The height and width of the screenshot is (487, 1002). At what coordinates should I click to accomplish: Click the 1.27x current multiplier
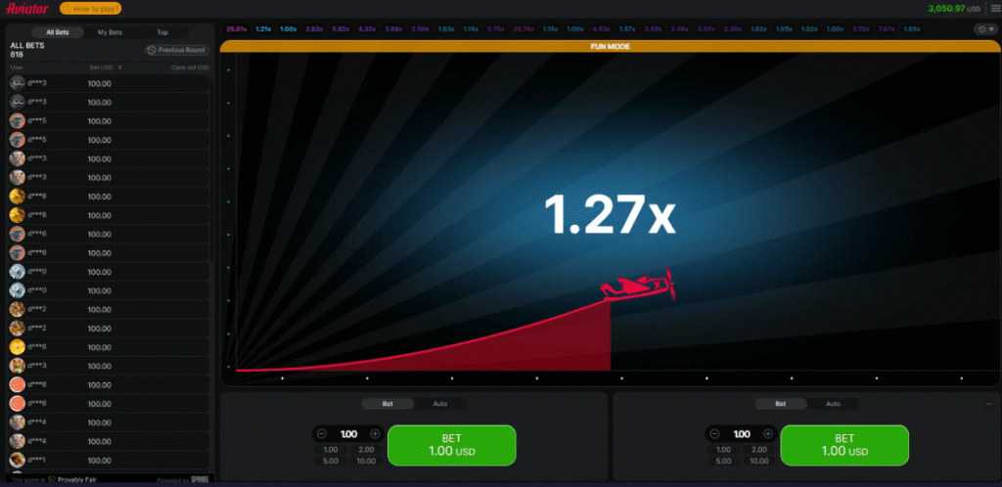click(610, 215)
